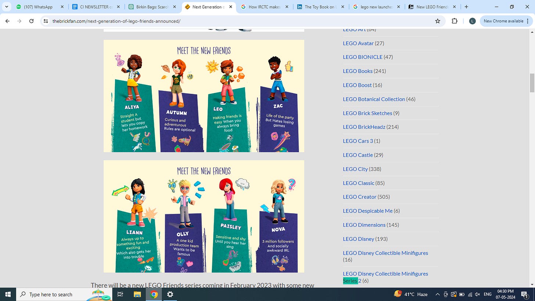Open the LEGO Creator category link

coord(360,197)
